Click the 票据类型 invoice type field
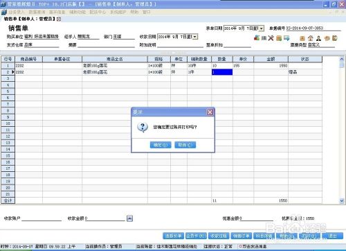346x251 pixels. click(x=321, y=45)
